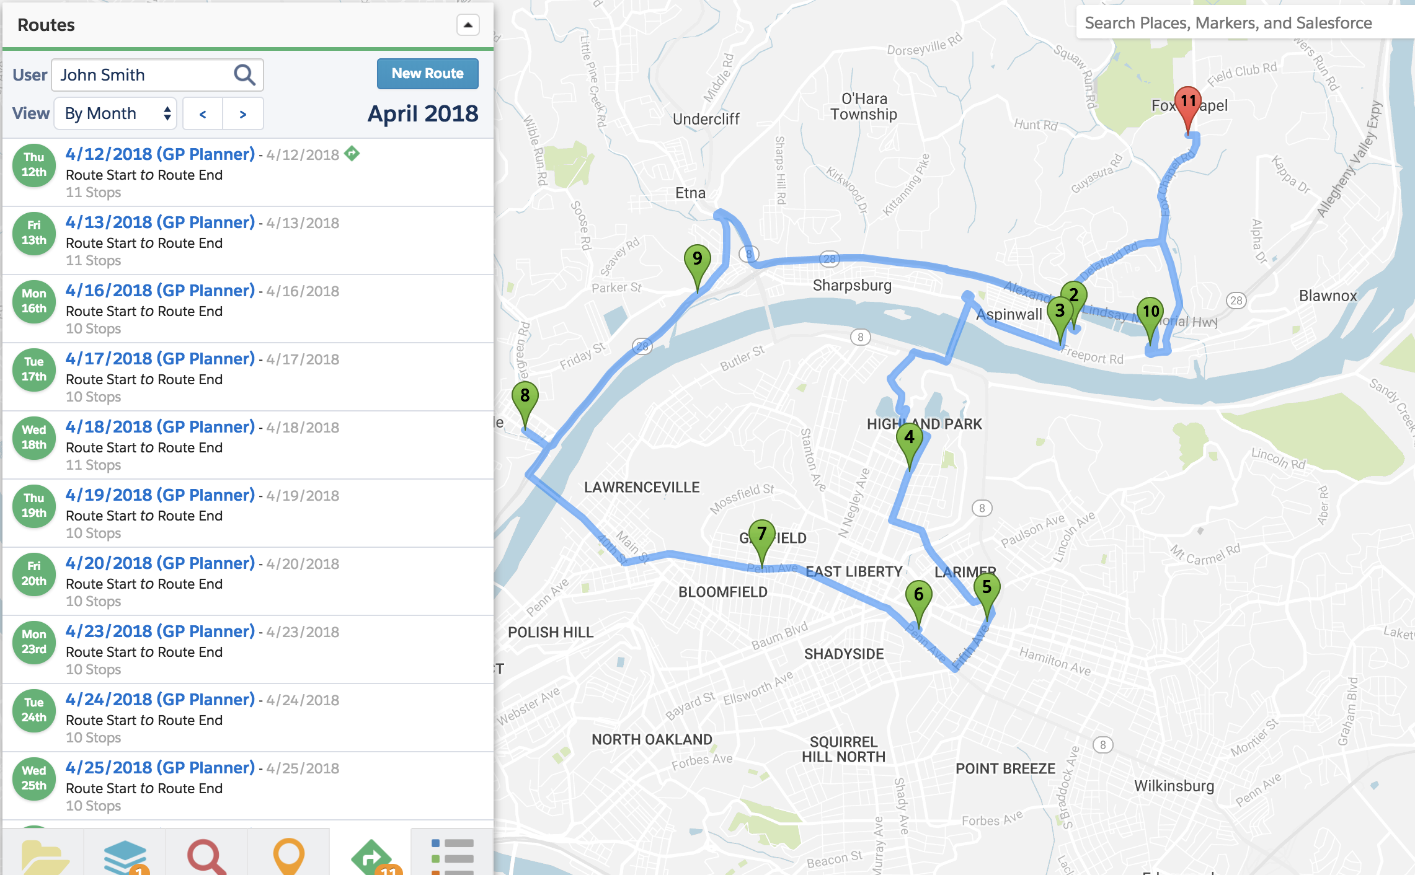Click the Tue 24th date badge

click(34, 710)
